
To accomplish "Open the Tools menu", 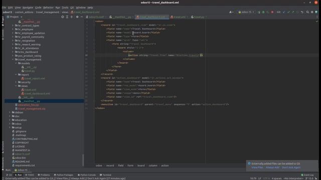I will (65, 7).
